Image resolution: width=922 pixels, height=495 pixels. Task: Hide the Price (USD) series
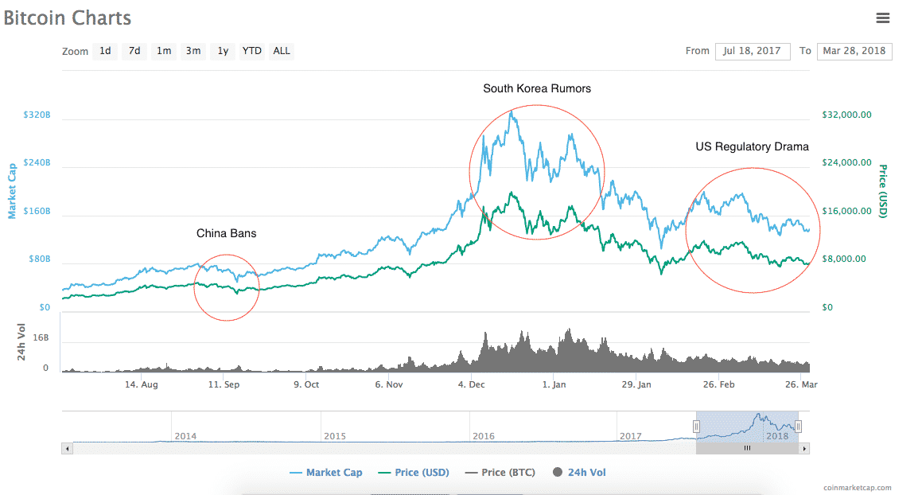point(414,473)
